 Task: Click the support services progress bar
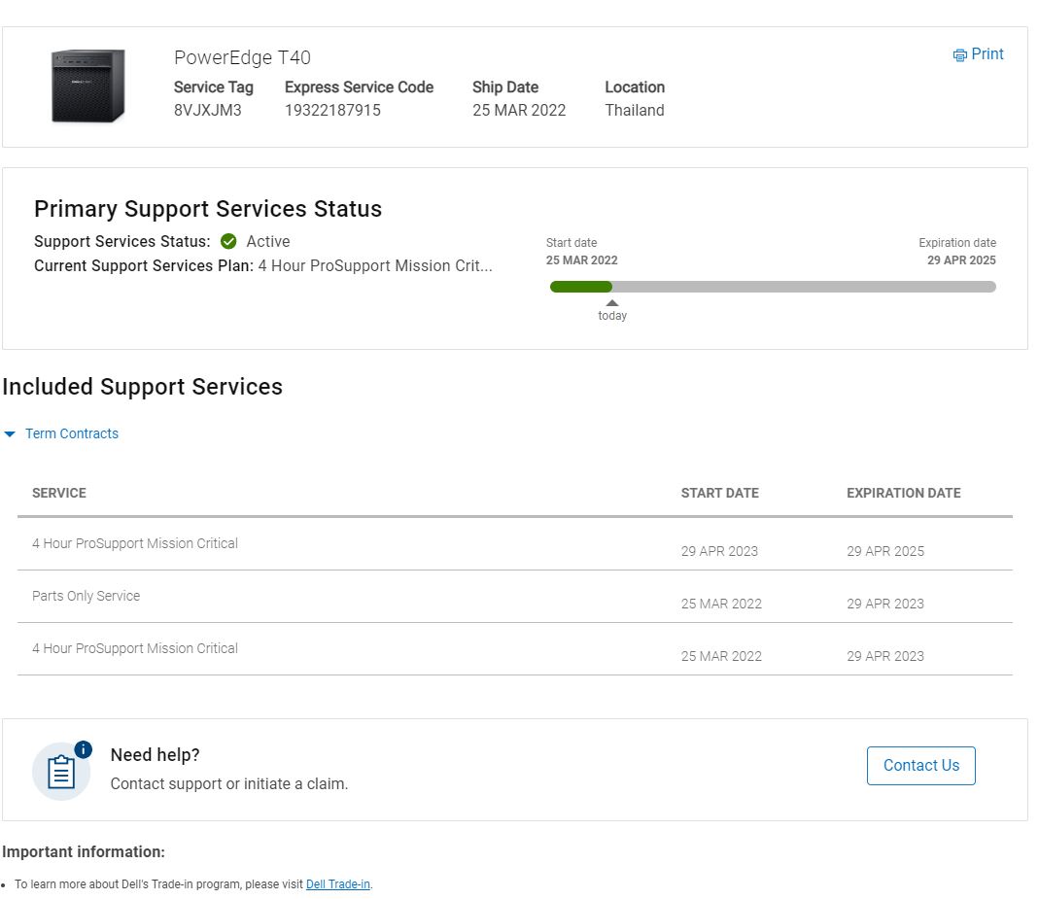(x=773, y=286)
